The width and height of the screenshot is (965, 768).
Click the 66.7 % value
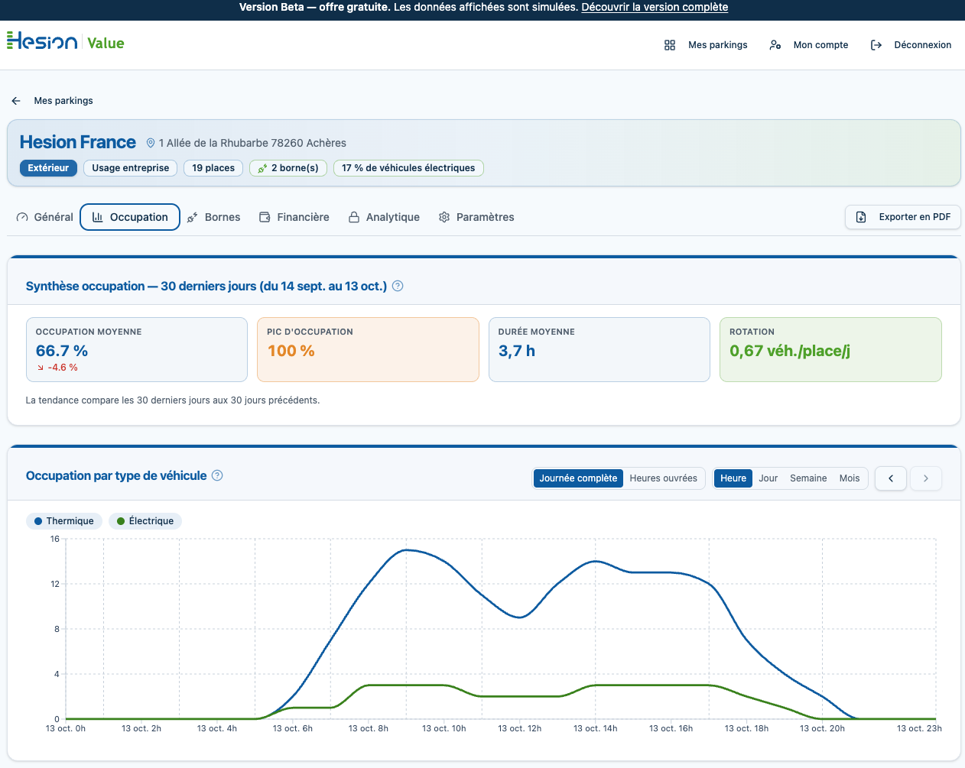pos(62,351)
